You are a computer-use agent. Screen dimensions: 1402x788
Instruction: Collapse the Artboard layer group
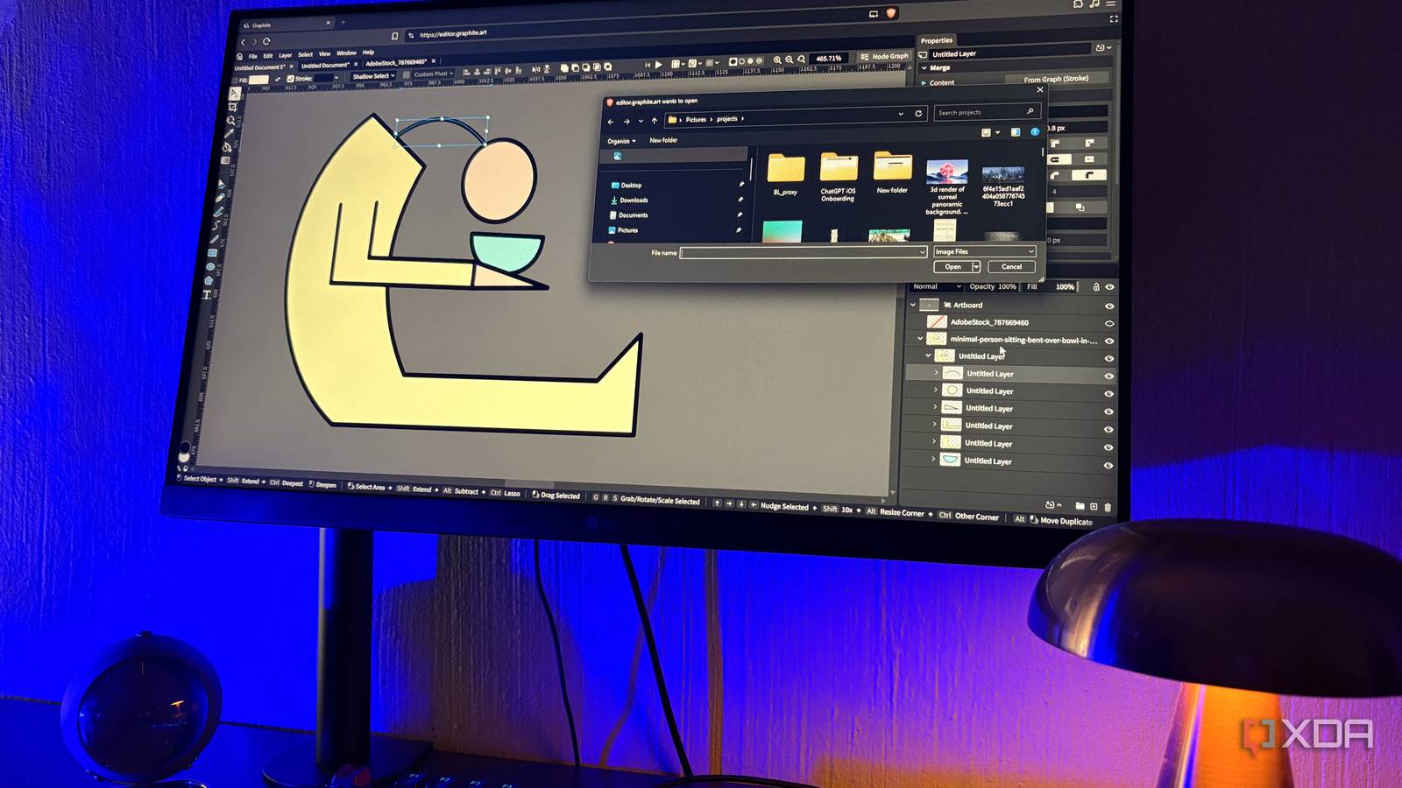tap(913, 305)
